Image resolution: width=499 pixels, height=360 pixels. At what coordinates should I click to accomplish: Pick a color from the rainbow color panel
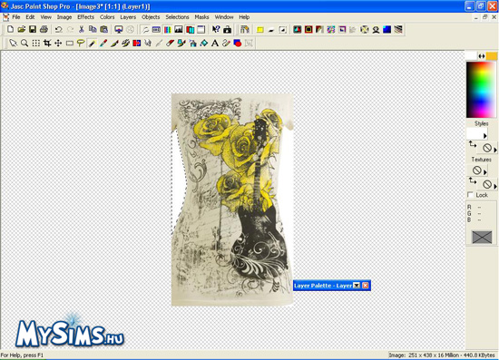pyautogui.click(x=481, y=90)
